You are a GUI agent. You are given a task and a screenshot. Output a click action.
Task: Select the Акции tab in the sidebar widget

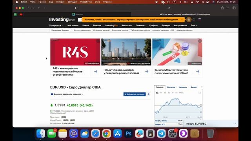click(193, 87)
